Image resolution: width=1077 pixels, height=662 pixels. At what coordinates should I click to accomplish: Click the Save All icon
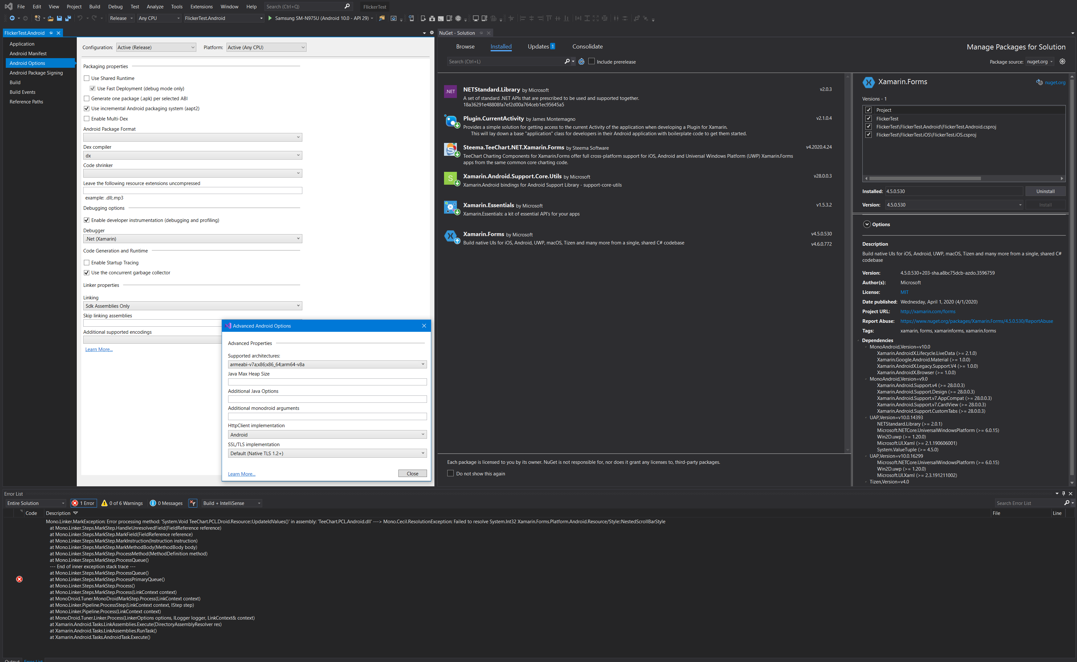pos(68,18)
